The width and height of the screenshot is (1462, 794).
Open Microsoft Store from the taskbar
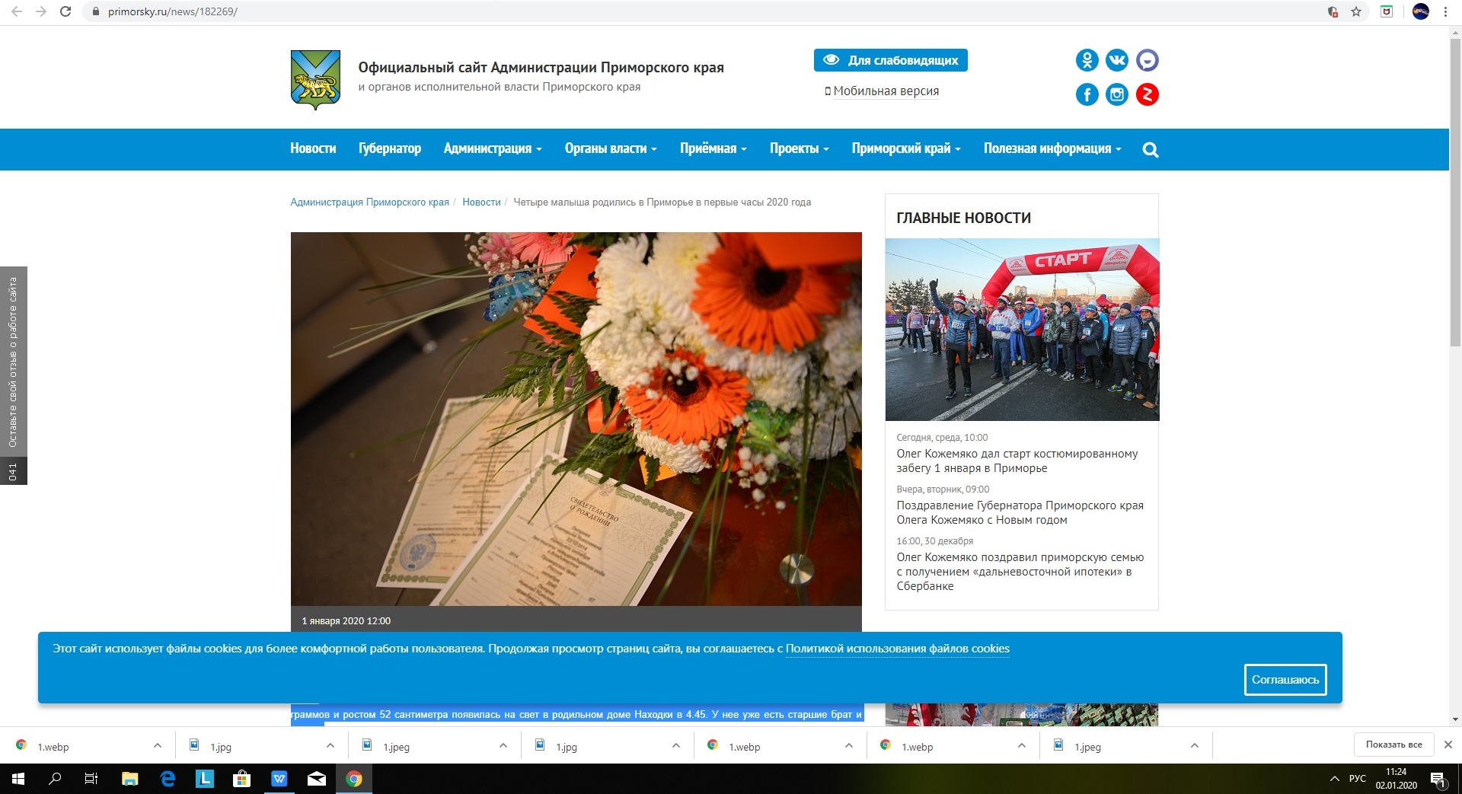(x=242, y=779)
